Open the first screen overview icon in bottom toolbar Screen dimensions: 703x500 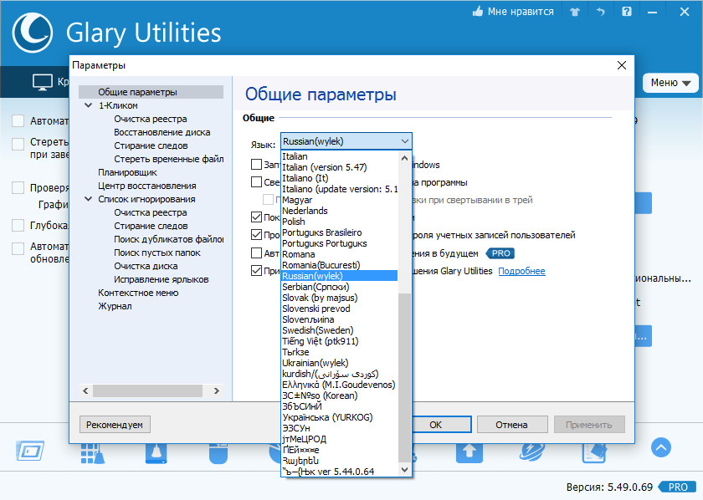[x=30, y=451]
